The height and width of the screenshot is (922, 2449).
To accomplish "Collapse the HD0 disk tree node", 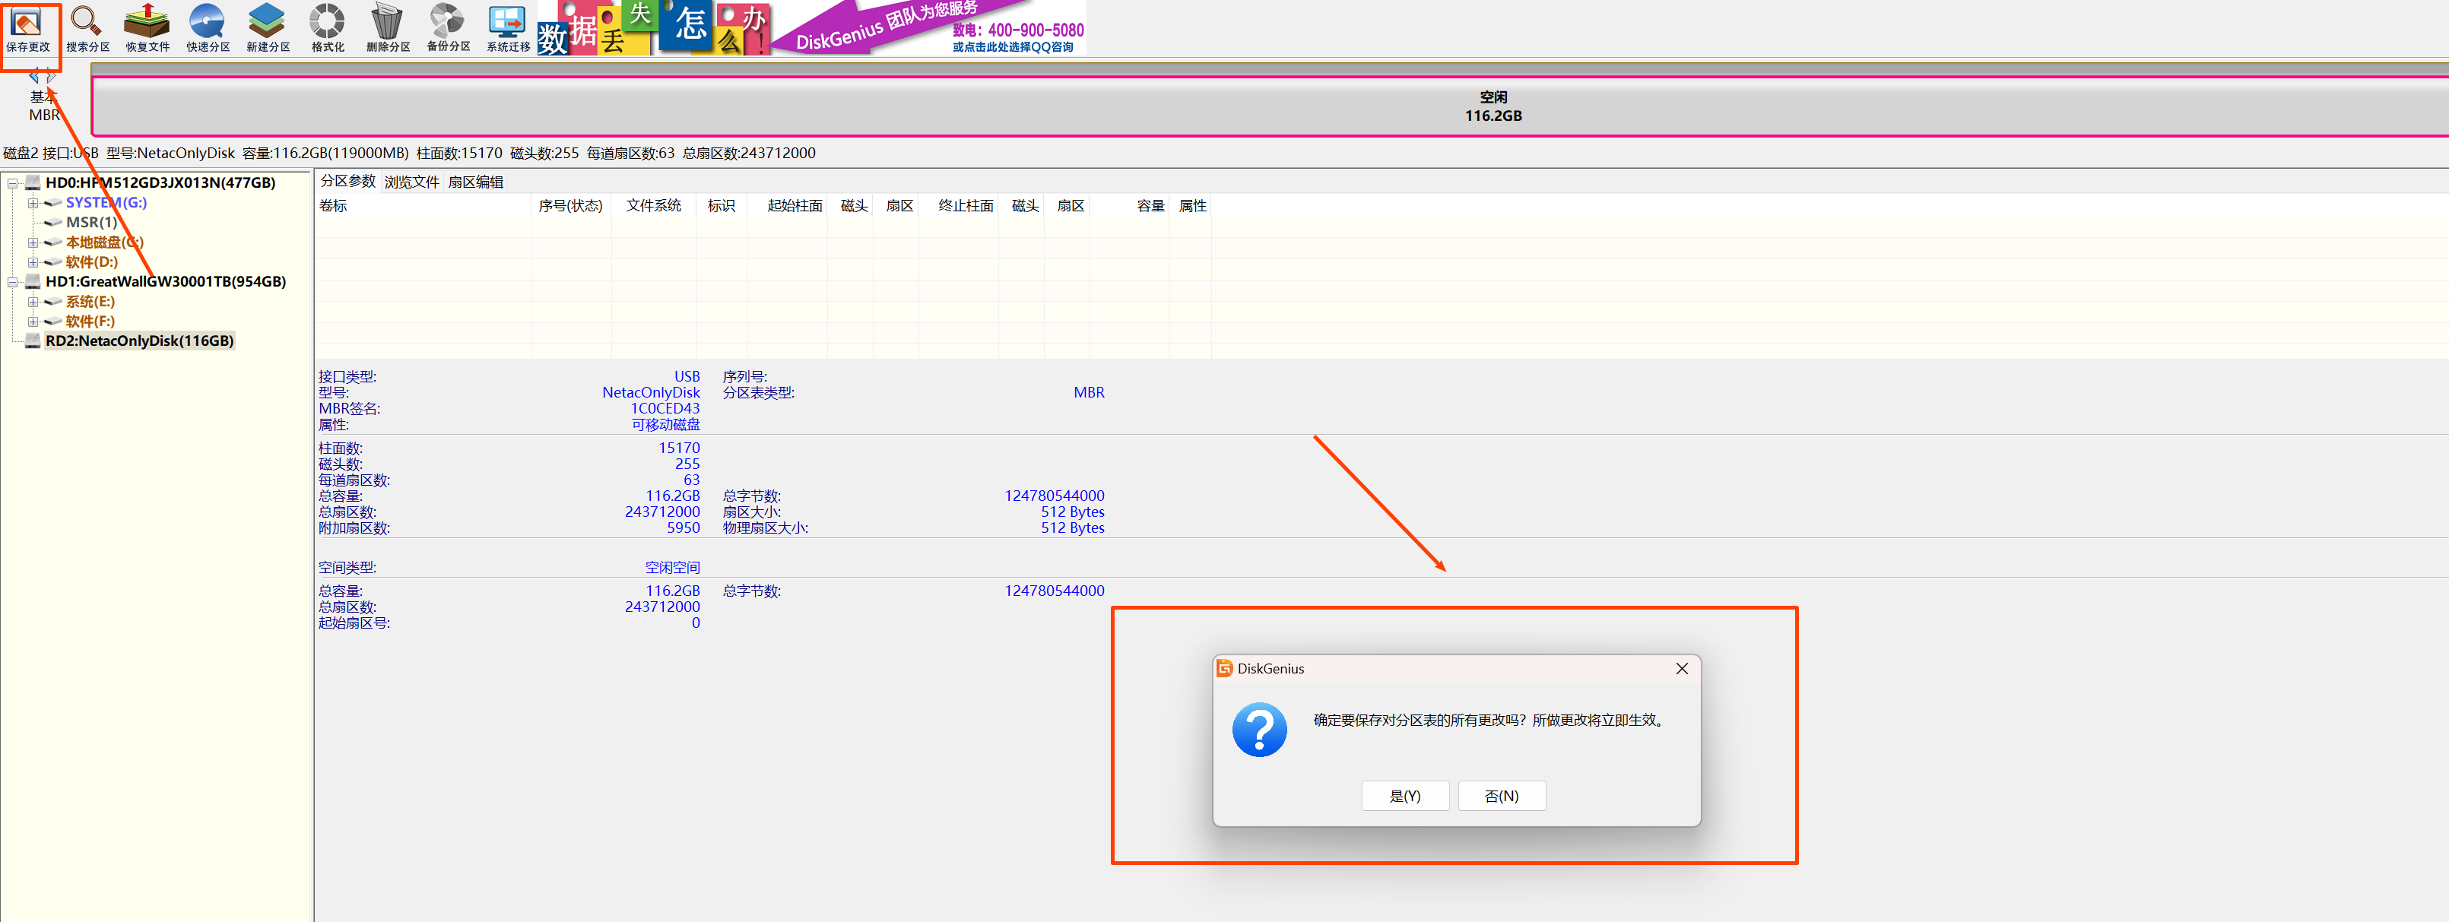I will tap(14, 183).
